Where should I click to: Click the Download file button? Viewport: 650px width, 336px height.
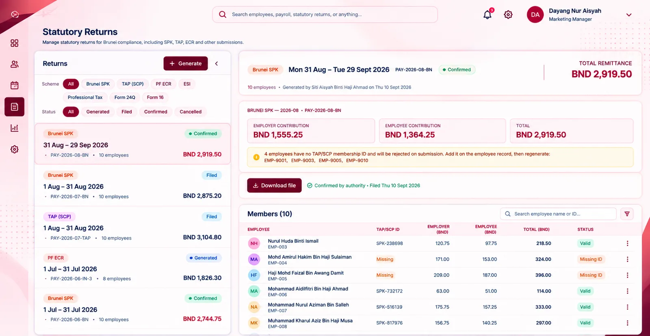click(274, 185)
